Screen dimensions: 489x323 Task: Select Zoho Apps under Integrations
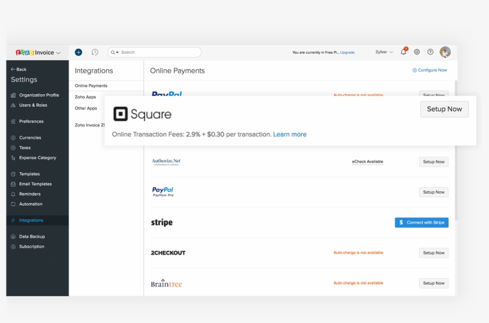pyautogui.click(x=85, y=97)
